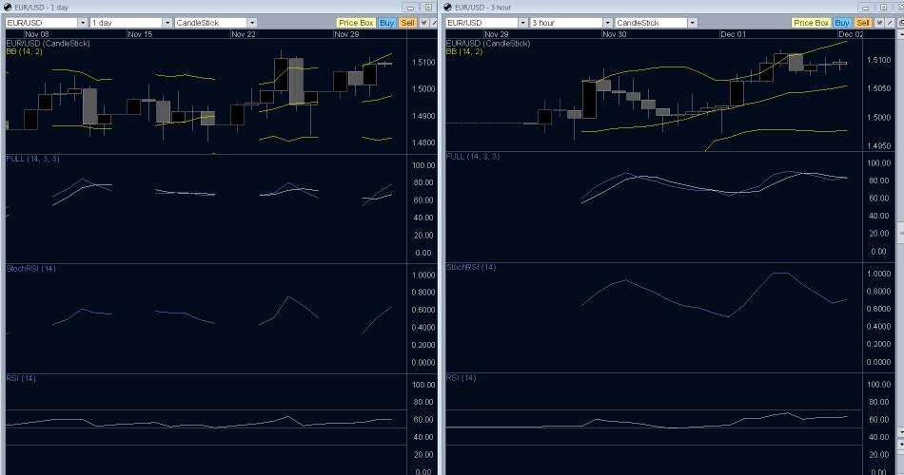This screenshot has height=475, width=904.
Task: Click Buy button in 3 hour window
Action: point(842,23)
